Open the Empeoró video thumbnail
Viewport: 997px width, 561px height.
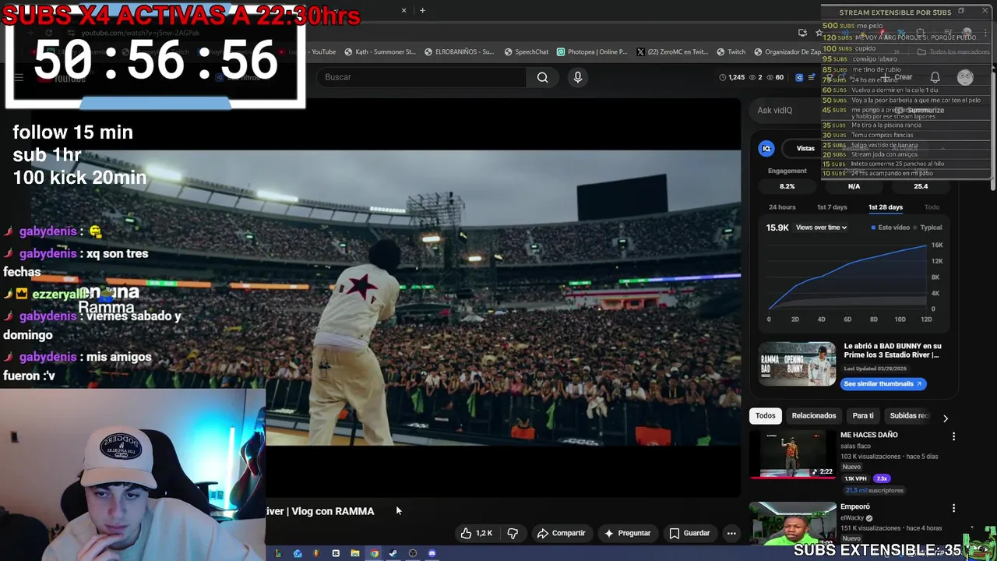pos(792,524)
